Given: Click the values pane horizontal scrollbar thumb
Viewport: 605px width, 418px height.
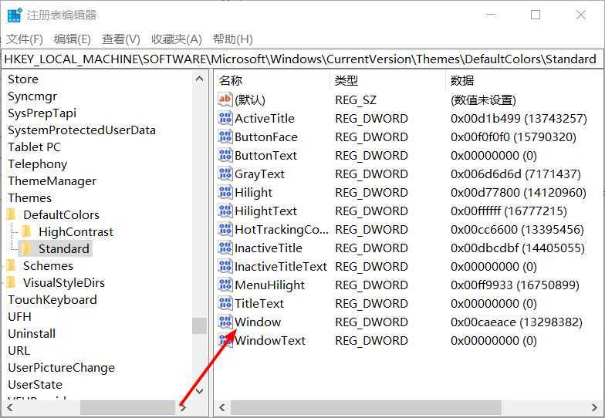Looking at the screenshot, I should pos(366,407).
